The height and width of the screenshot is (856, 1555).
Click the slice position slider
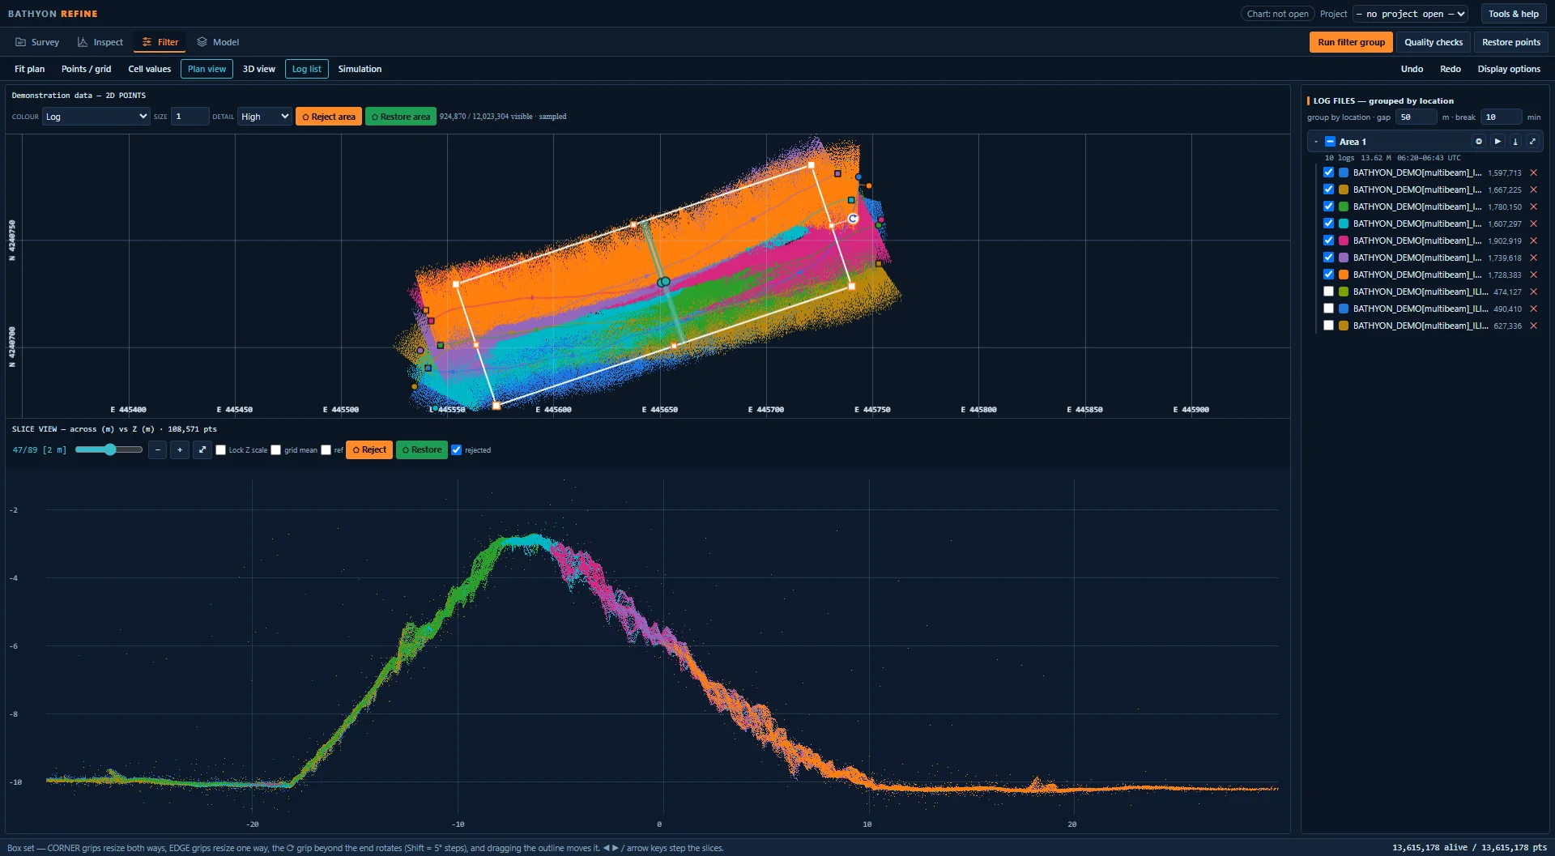(x=109, y=449)
